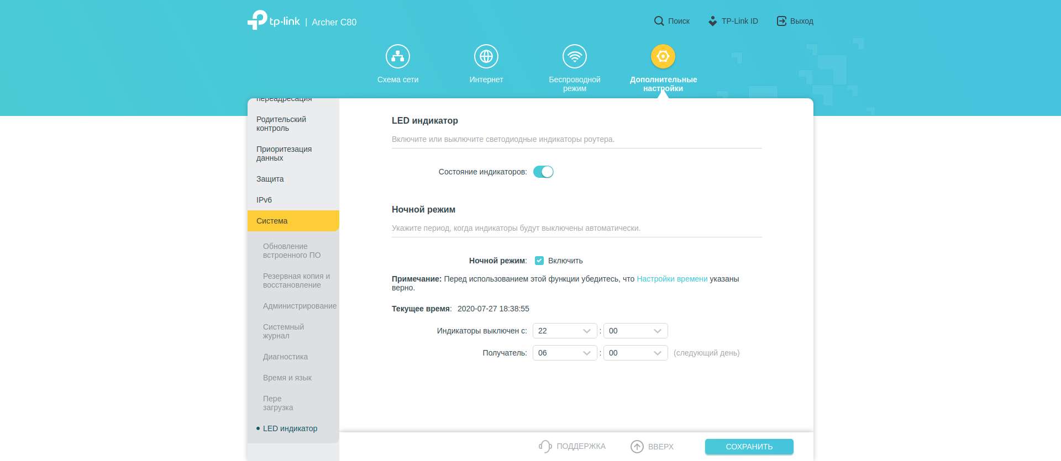
Task: Select the Дополнительные настройки gear icon
Action: click(x=663, y=56)
